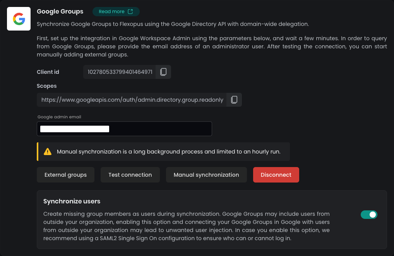394x256 pixels.
Task: Click the Google admin email label
Action: pos(59,117)
